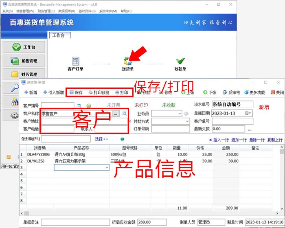Image resolution: width=285 pixels, height=228 pixels.
Task: Focus the 客户电话 input field
Action: [x=57, y=129]
